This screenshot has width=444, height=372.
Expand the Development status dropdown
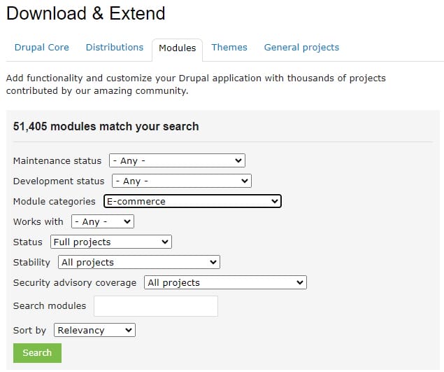182,181
